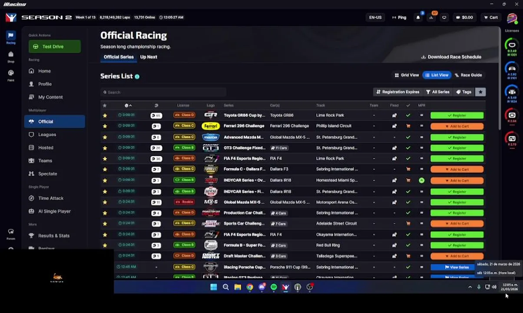Open the dirt oval license gauge R 2.56
This screenshot has height=313, width=523.
[512, 117]
